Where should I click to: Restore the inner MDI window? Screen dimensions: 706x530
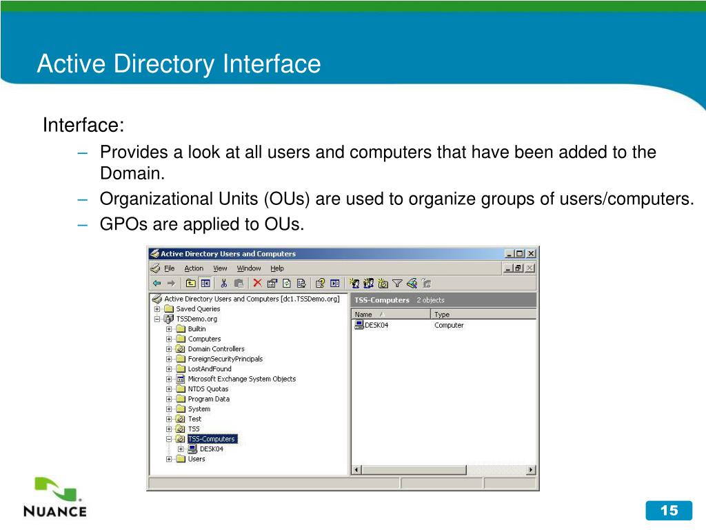pos(518,268)
